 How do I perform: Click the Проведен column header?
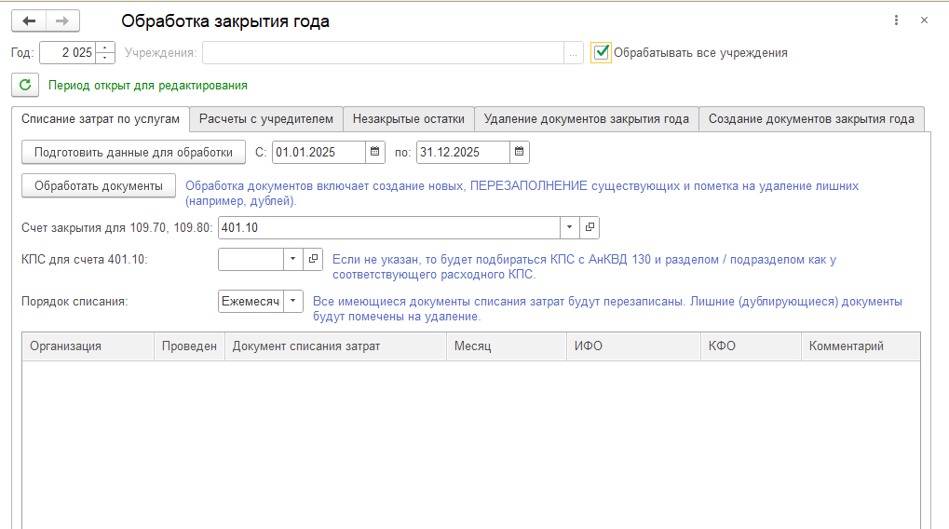tap(189, 346)
